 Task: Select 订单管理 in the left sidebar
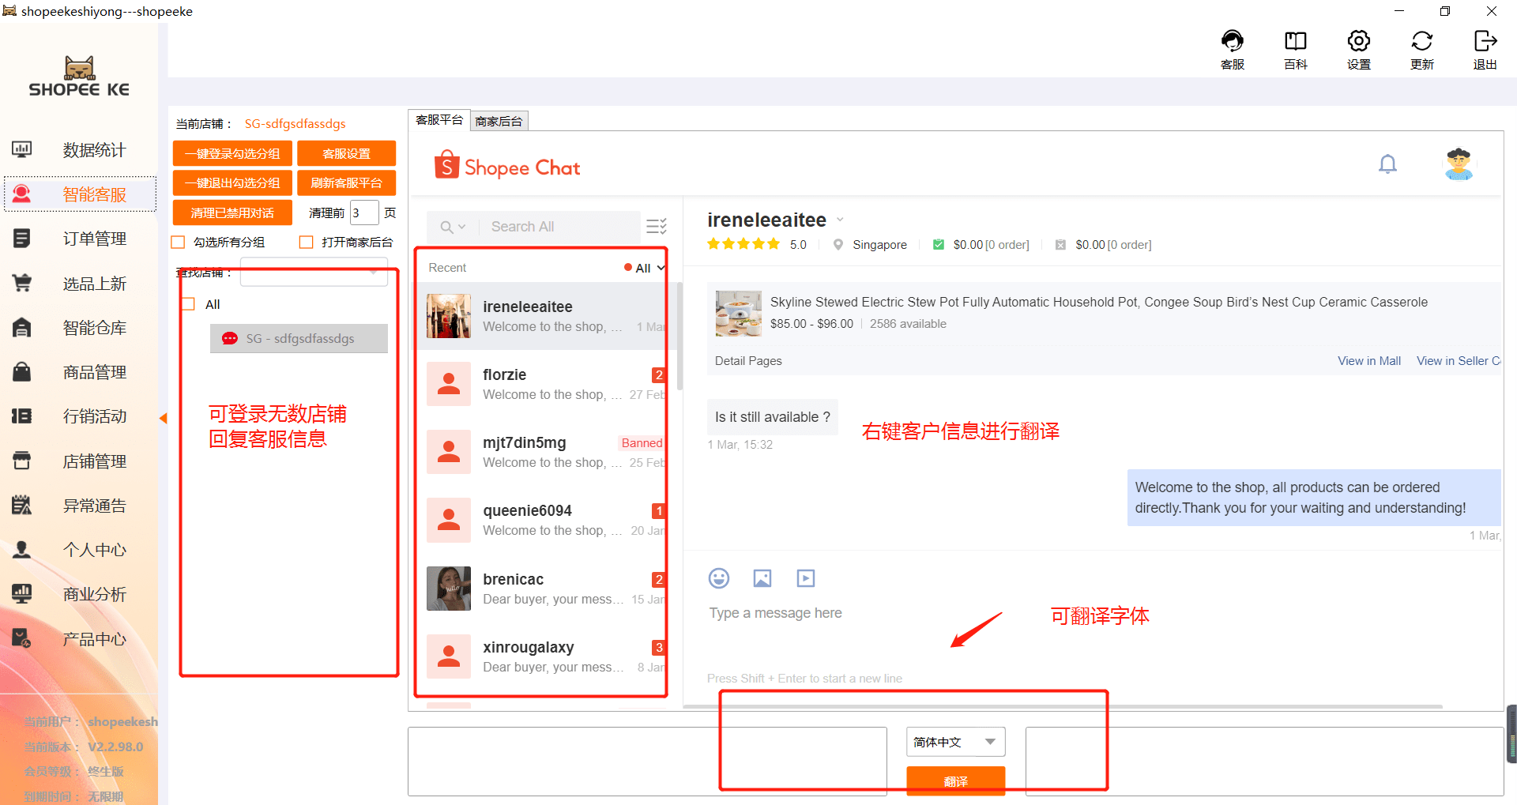pyautogui.click(x=94, y=239)
